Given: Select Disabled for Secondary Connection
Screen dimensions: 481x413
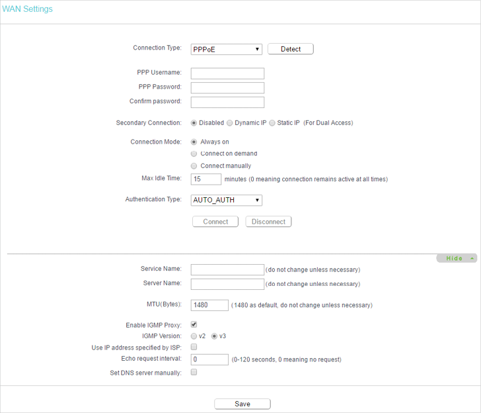Looking at the screenshot, I should click(x=194, y=123).
